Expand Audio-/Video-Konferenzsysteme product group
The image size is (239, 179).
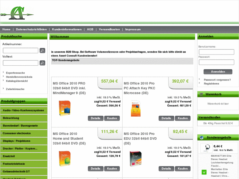pos(24,110)
